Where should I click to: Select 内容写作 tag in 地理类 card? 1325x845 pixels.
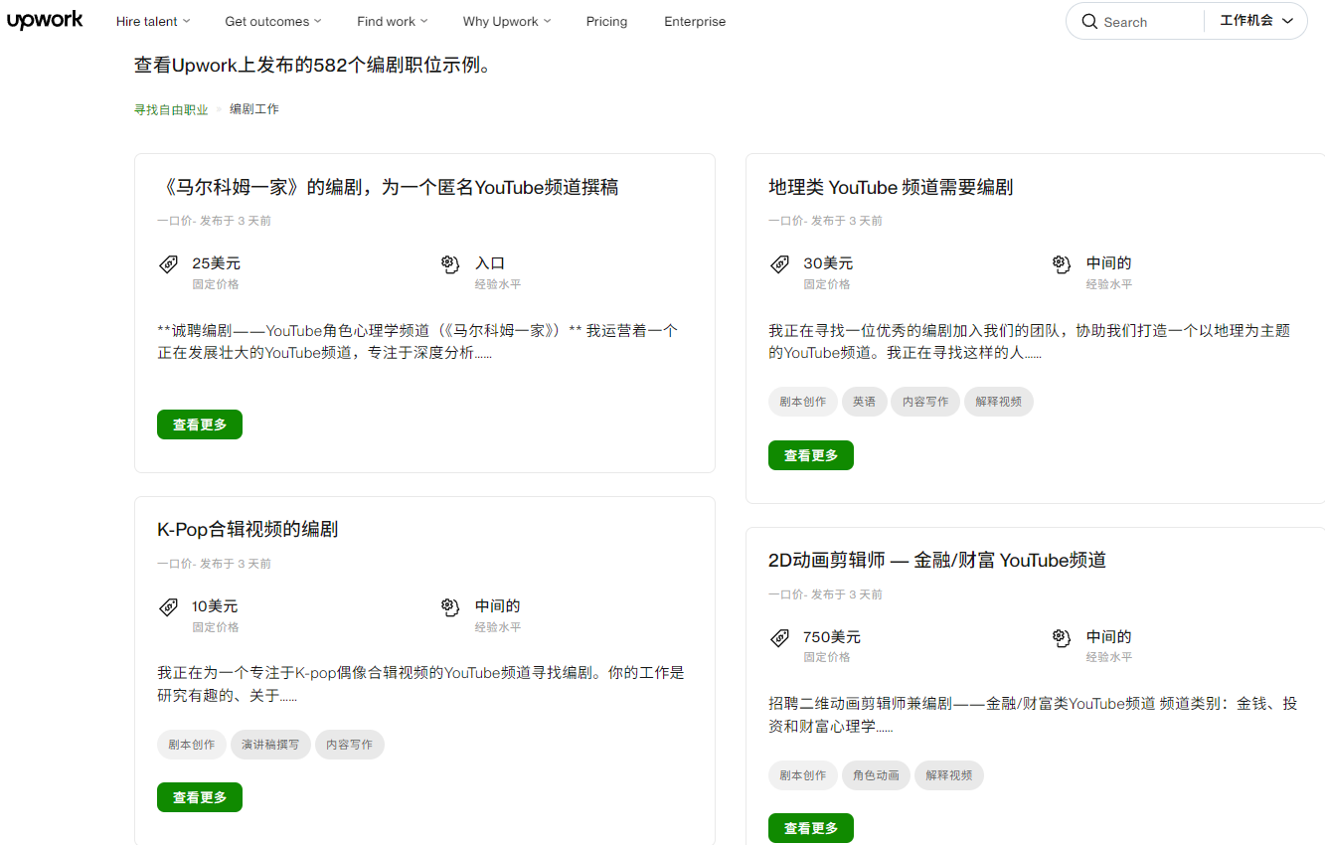[x=925, y=402]
